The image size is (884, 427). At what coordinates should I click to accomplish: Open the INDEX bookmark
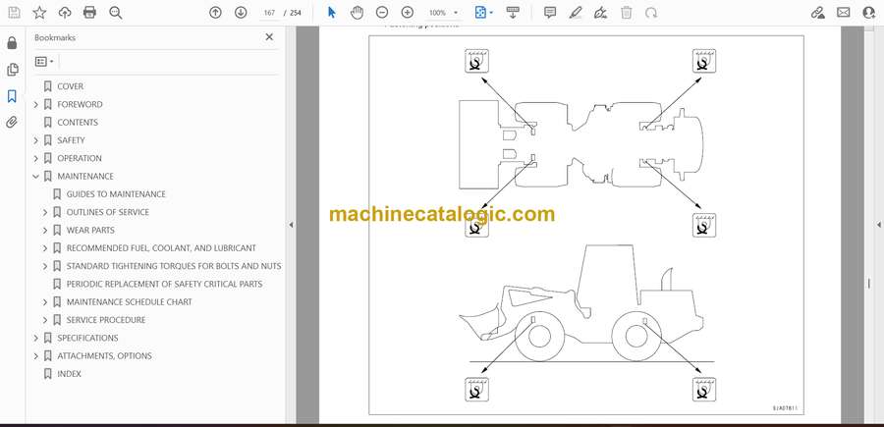[x=69, y=373]
